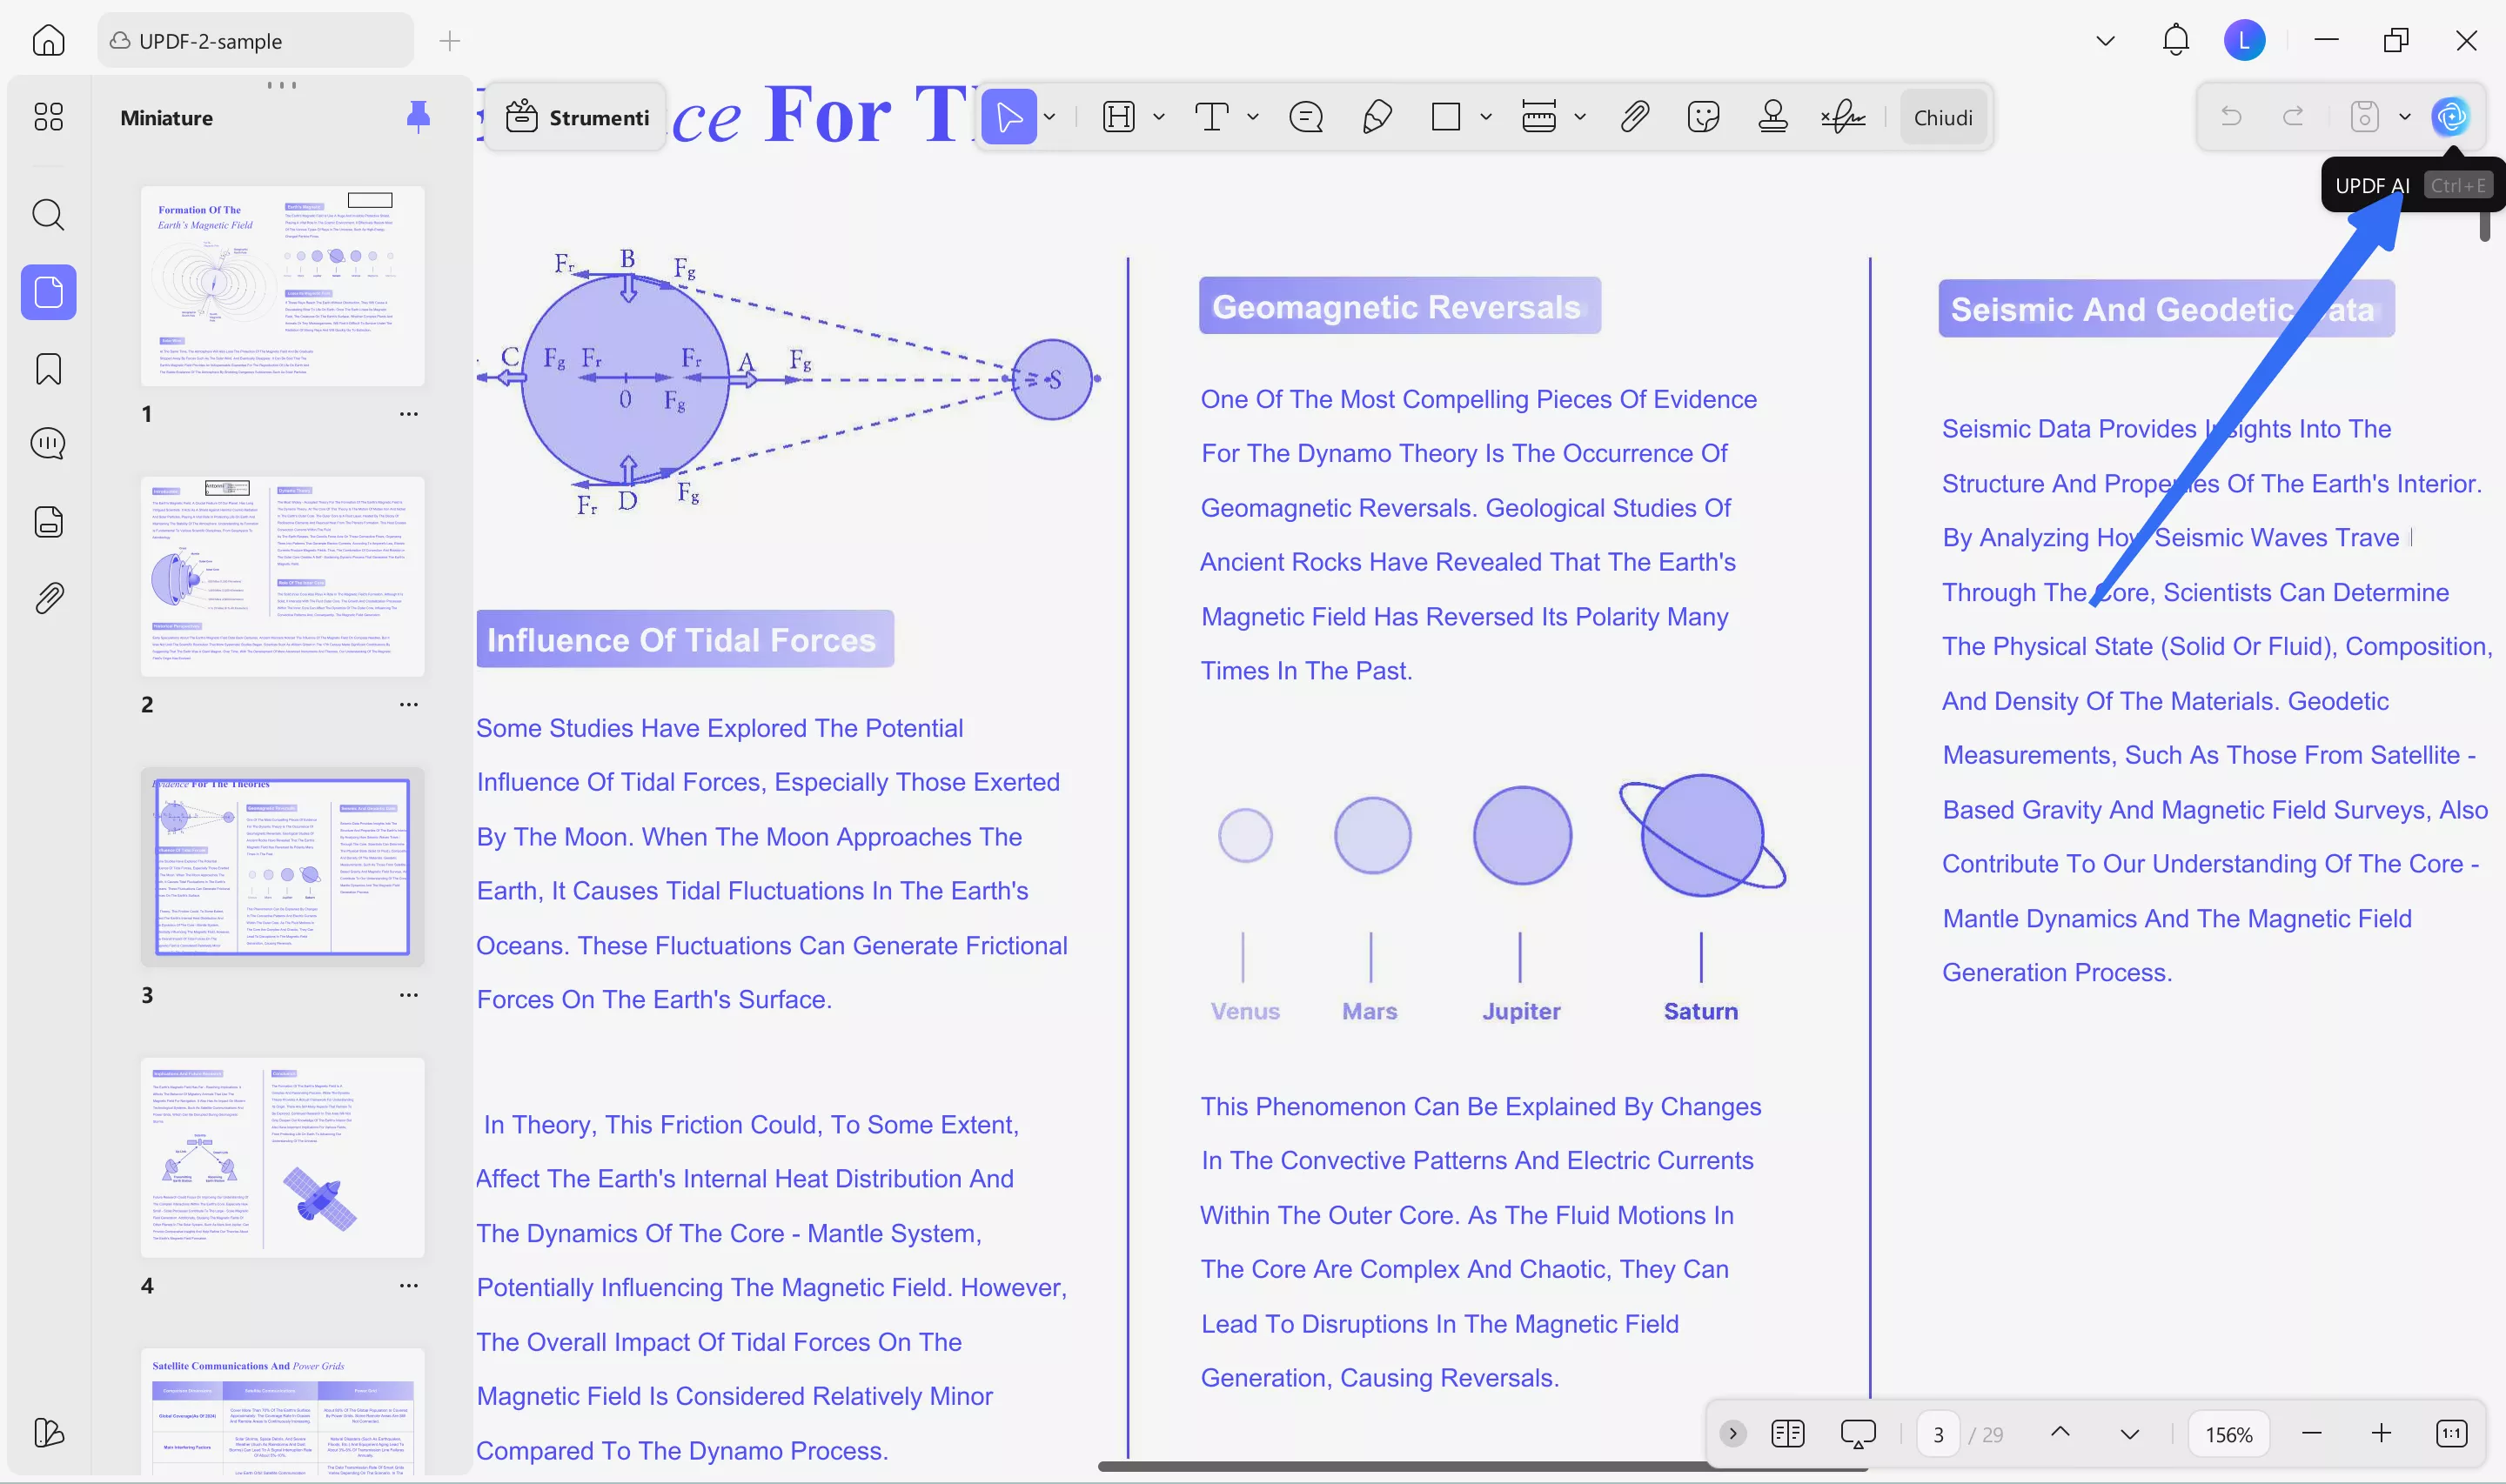Open the sticky note comment tool
Image resolution: width=2506 pixels, height=1484 pixels.
(1306, 117)
